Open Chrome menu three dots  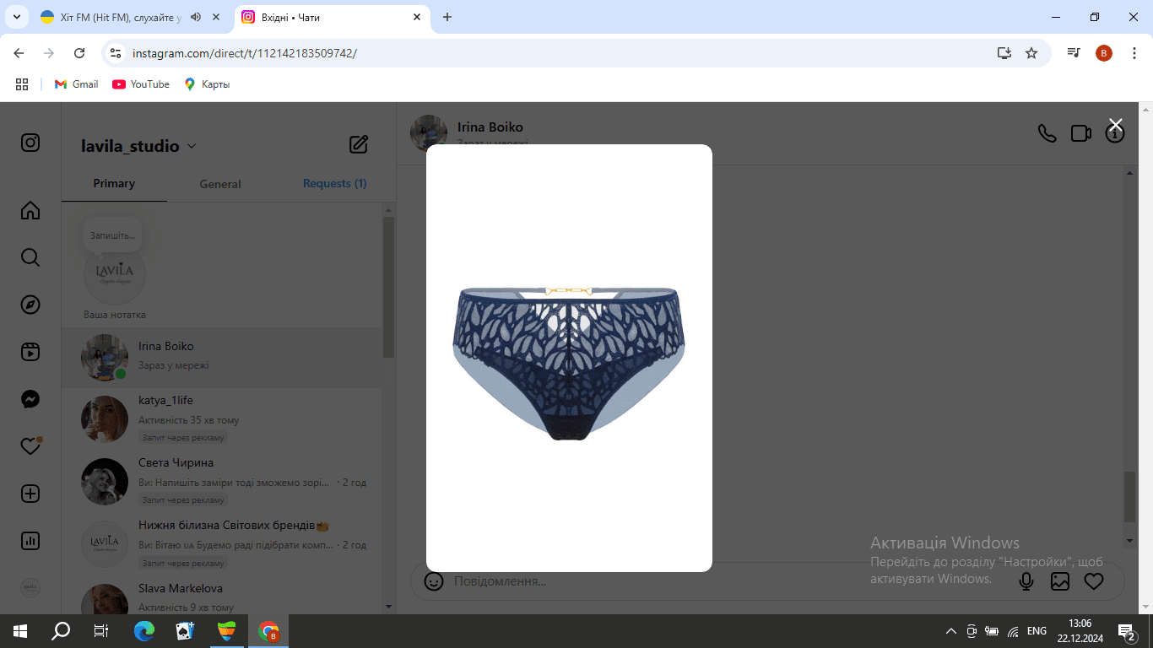[1134, 53]
